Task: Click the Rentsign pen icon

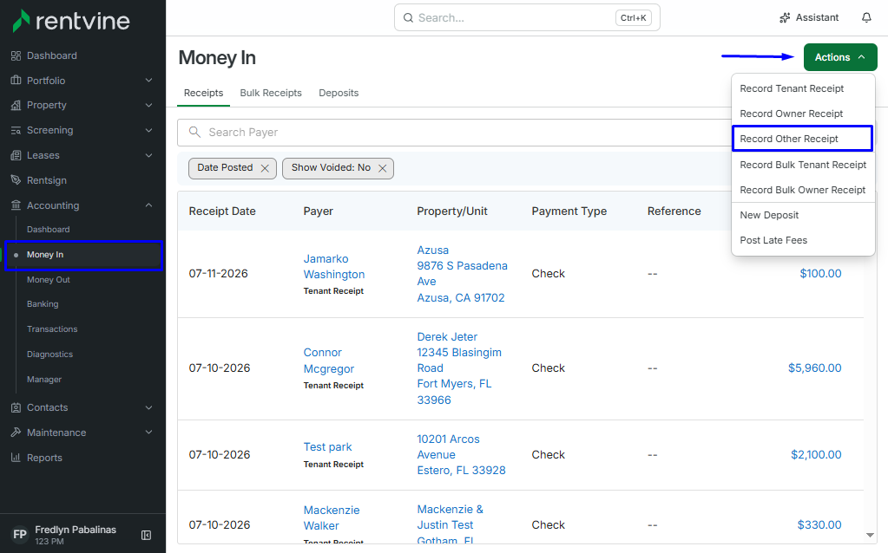Action: pyautogui.click(x=16, y=179)
